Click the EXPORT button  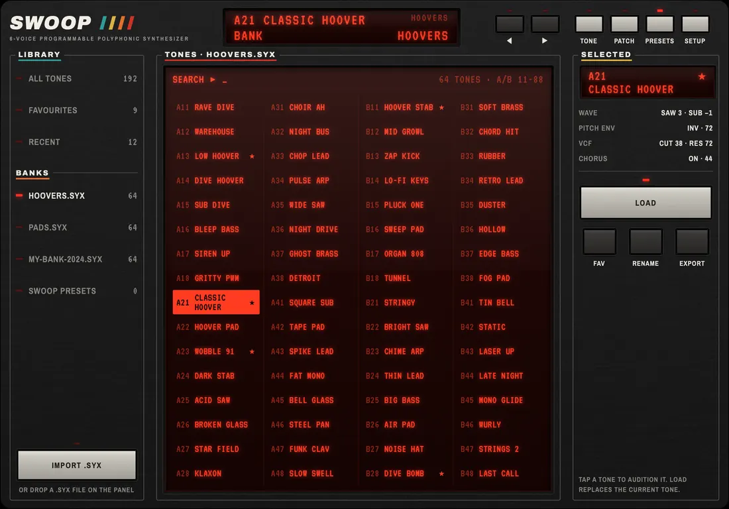(x=692, y=241)
